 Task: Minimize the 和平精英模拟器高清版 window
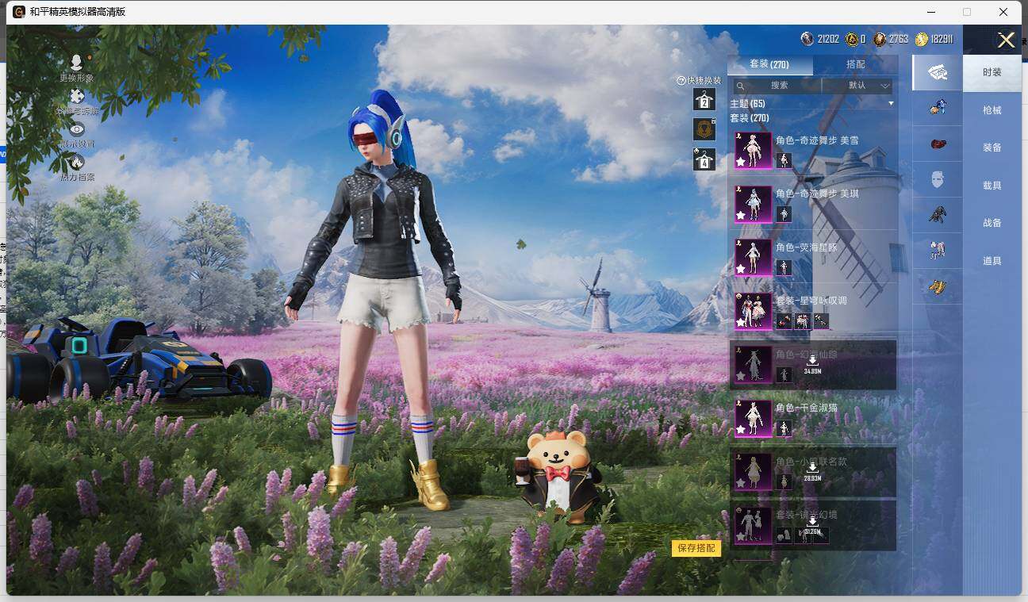(x=930, y=12)
